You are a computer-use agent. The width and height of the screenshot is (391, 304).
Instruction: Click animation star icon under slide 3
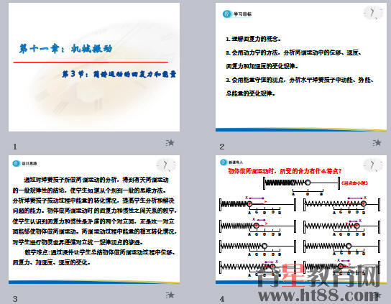pos(170,295)
